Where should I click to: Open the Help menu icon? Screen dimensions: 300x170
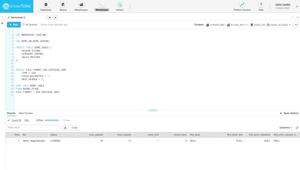click(x=261, y=4)
